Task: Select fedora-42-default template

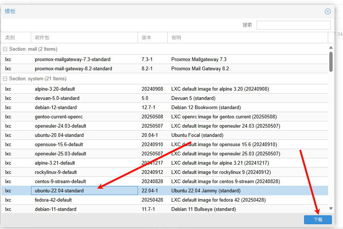Action: click(x=165, y=200)
